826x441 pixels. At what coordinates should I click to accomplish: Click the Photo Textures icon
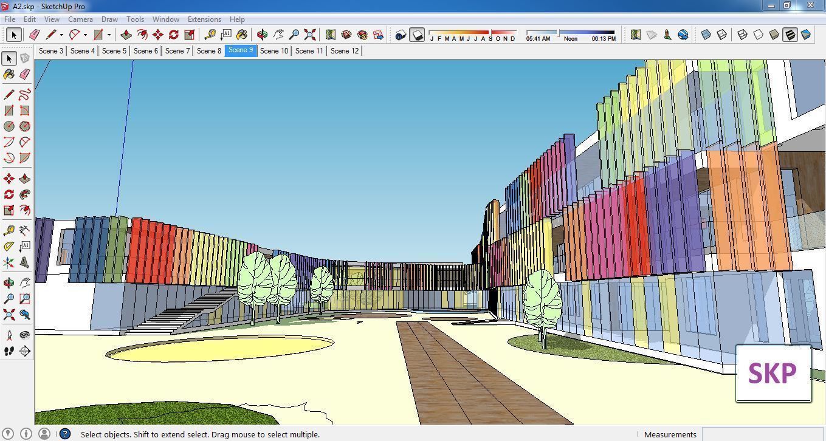point(667,35)
